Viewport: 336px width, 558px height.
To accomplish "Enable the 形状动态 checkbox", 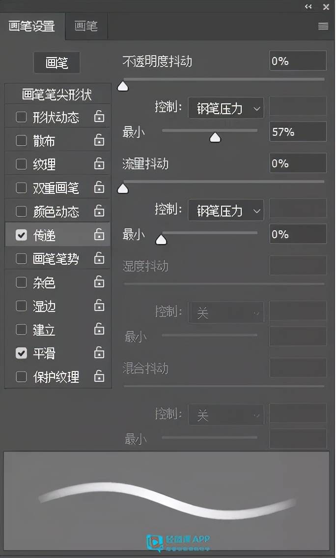I will point(21,117).
